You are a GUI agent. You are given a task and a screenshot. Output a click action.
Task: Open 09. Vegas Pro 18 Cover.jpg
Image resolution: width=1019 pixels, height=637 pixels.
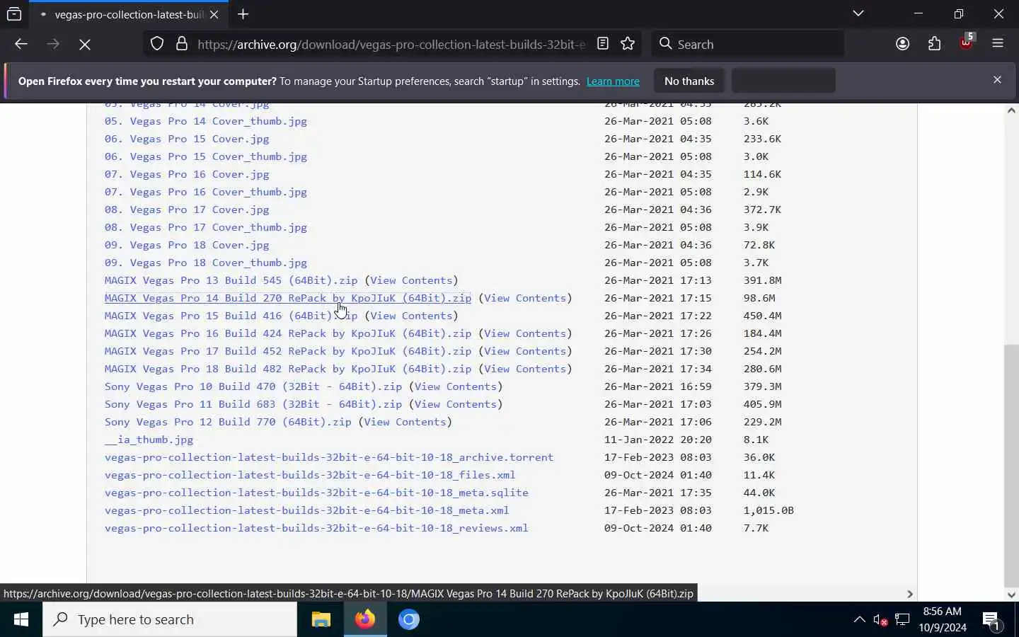pos(187,245)
